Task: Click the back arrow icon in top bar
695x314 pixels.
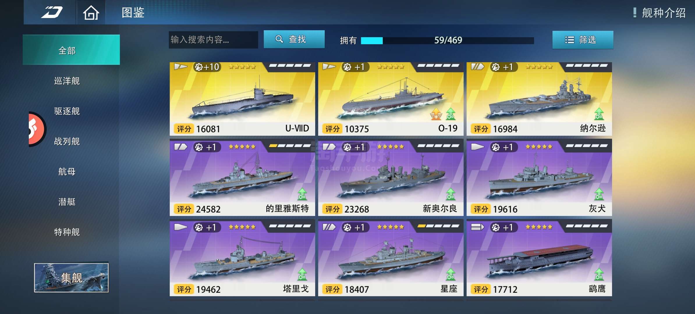Action: (52, 13)
